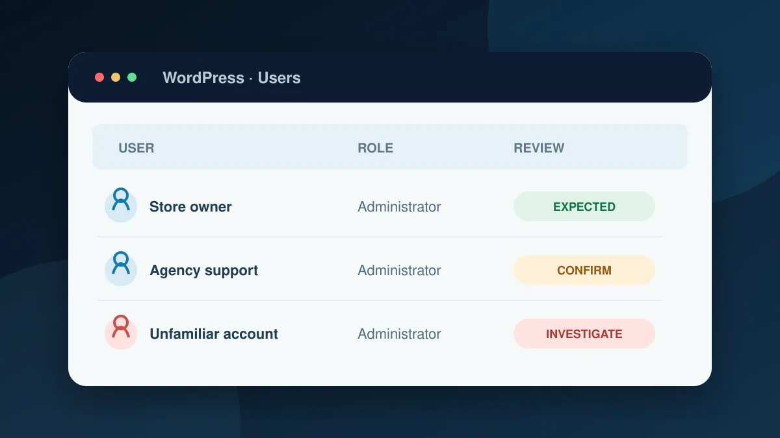Click the INVESTIGATE review badge

584,334
